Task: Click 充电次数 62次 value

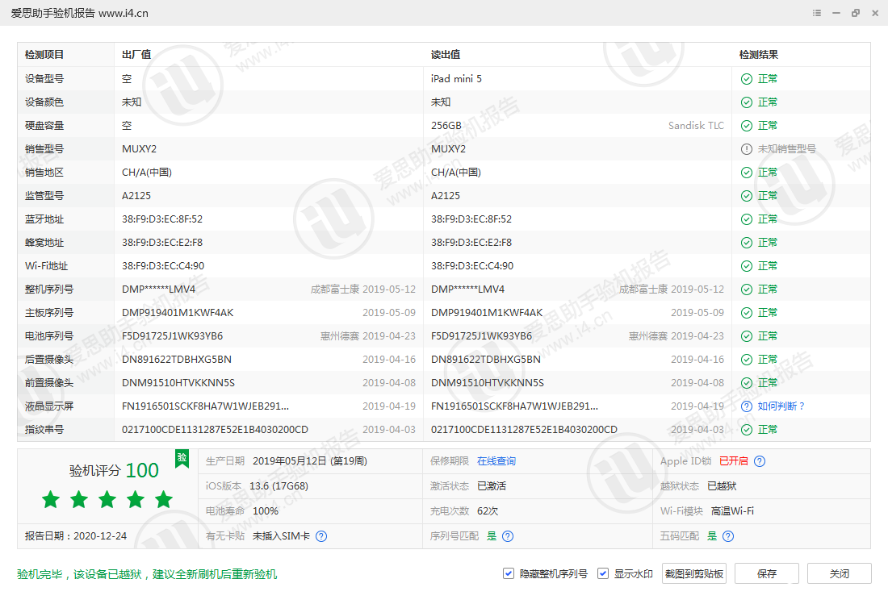Action: click(488, 510)
